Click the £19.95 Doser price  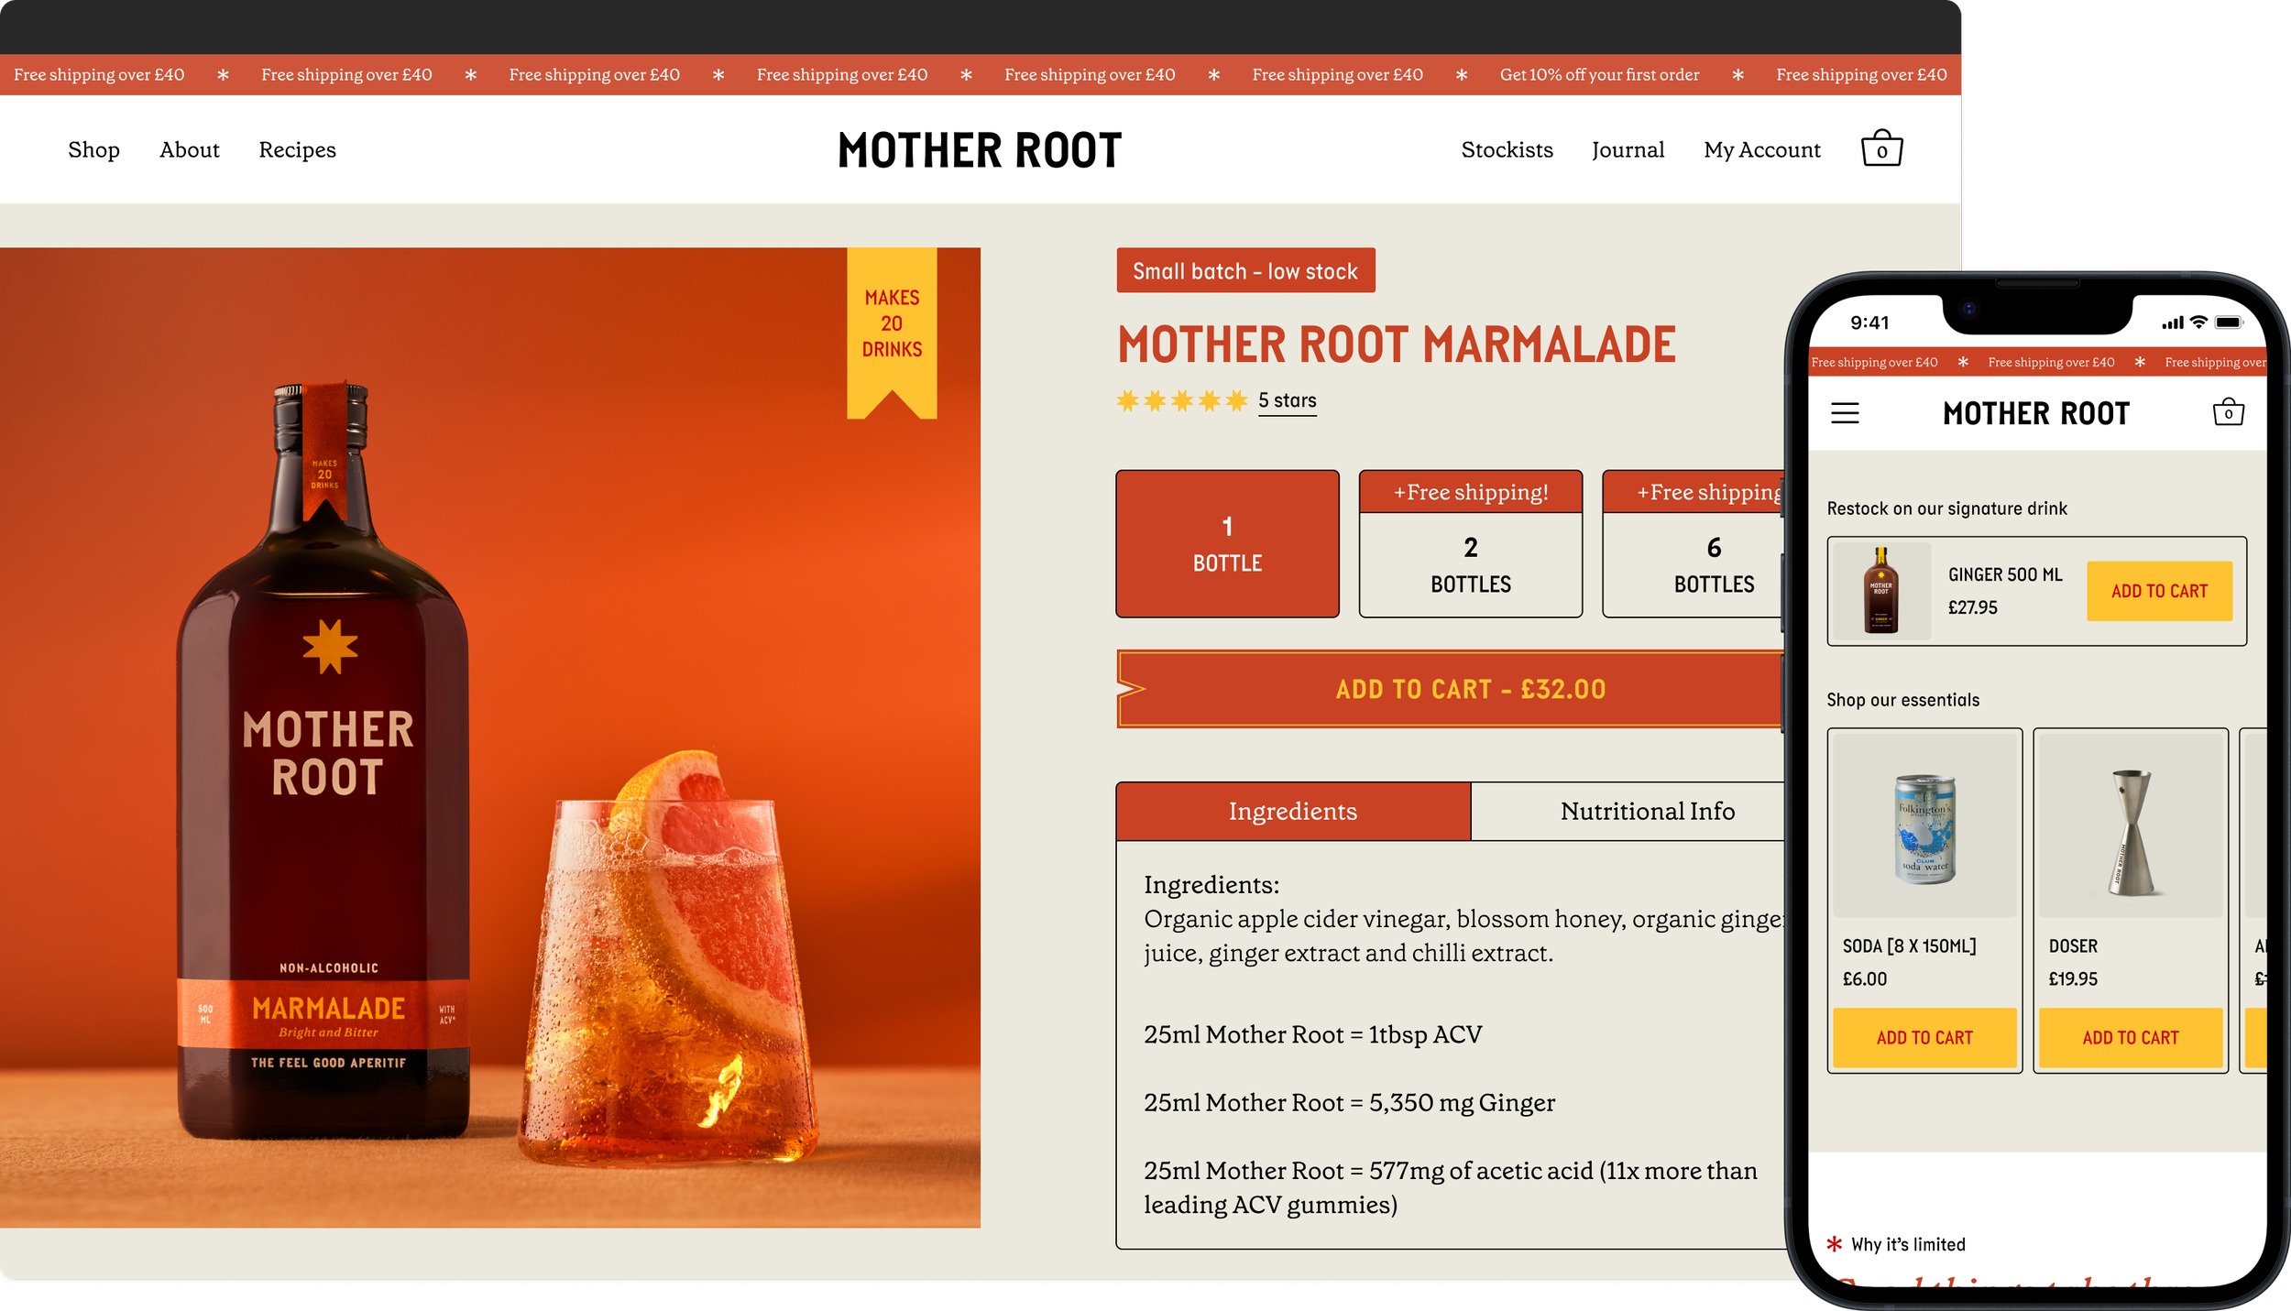click(x=2073, y=978)
